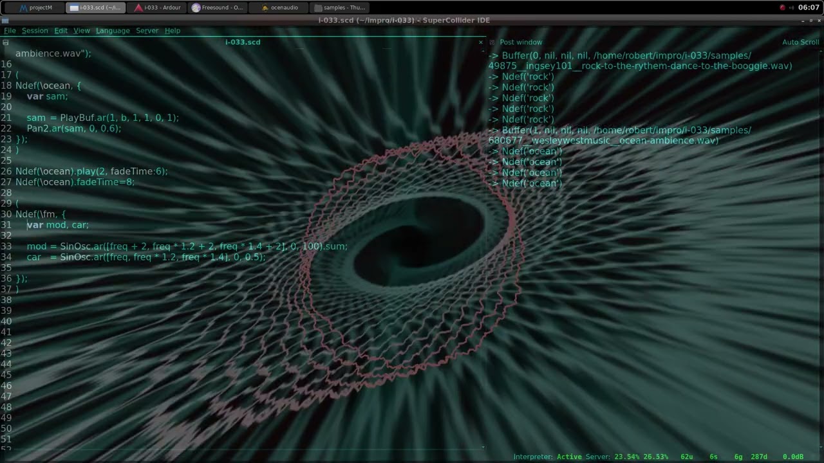
Task: Click code line 'sam = PlayBuf.ar(1, b, 1, 1, 0, 1);'
Action: 103,118
